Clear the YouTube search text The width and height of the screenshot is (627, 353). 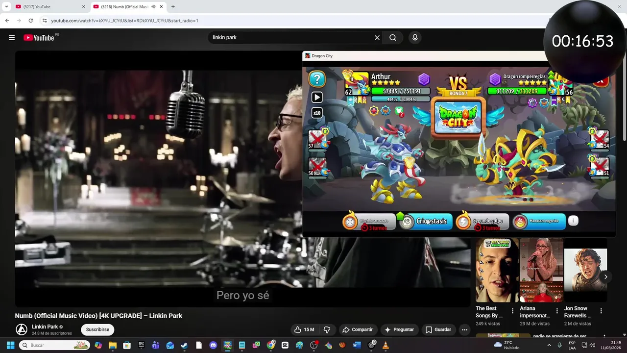tap(377, 38)
